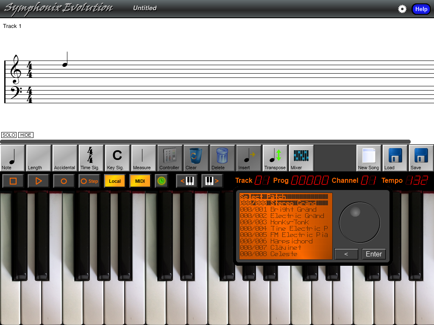Shift keyboard left with the arrow-piano button
Image resolution: width=434 pixels, height=325 pixels.
(x=187, y=181)
